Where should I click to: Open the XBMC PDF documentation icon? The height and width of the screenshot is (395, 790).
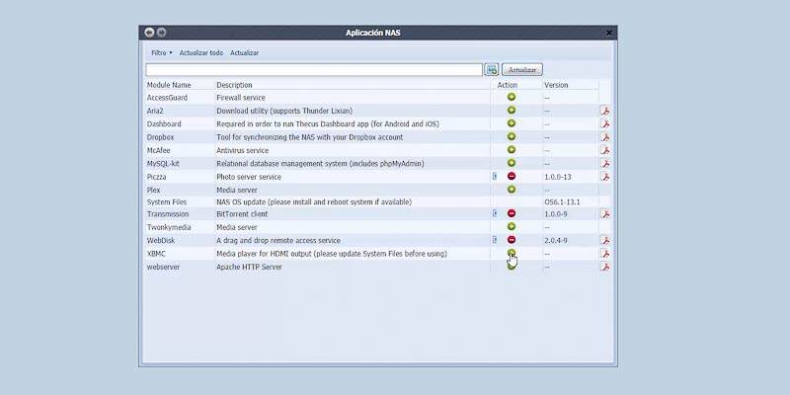tap(605, 254)
